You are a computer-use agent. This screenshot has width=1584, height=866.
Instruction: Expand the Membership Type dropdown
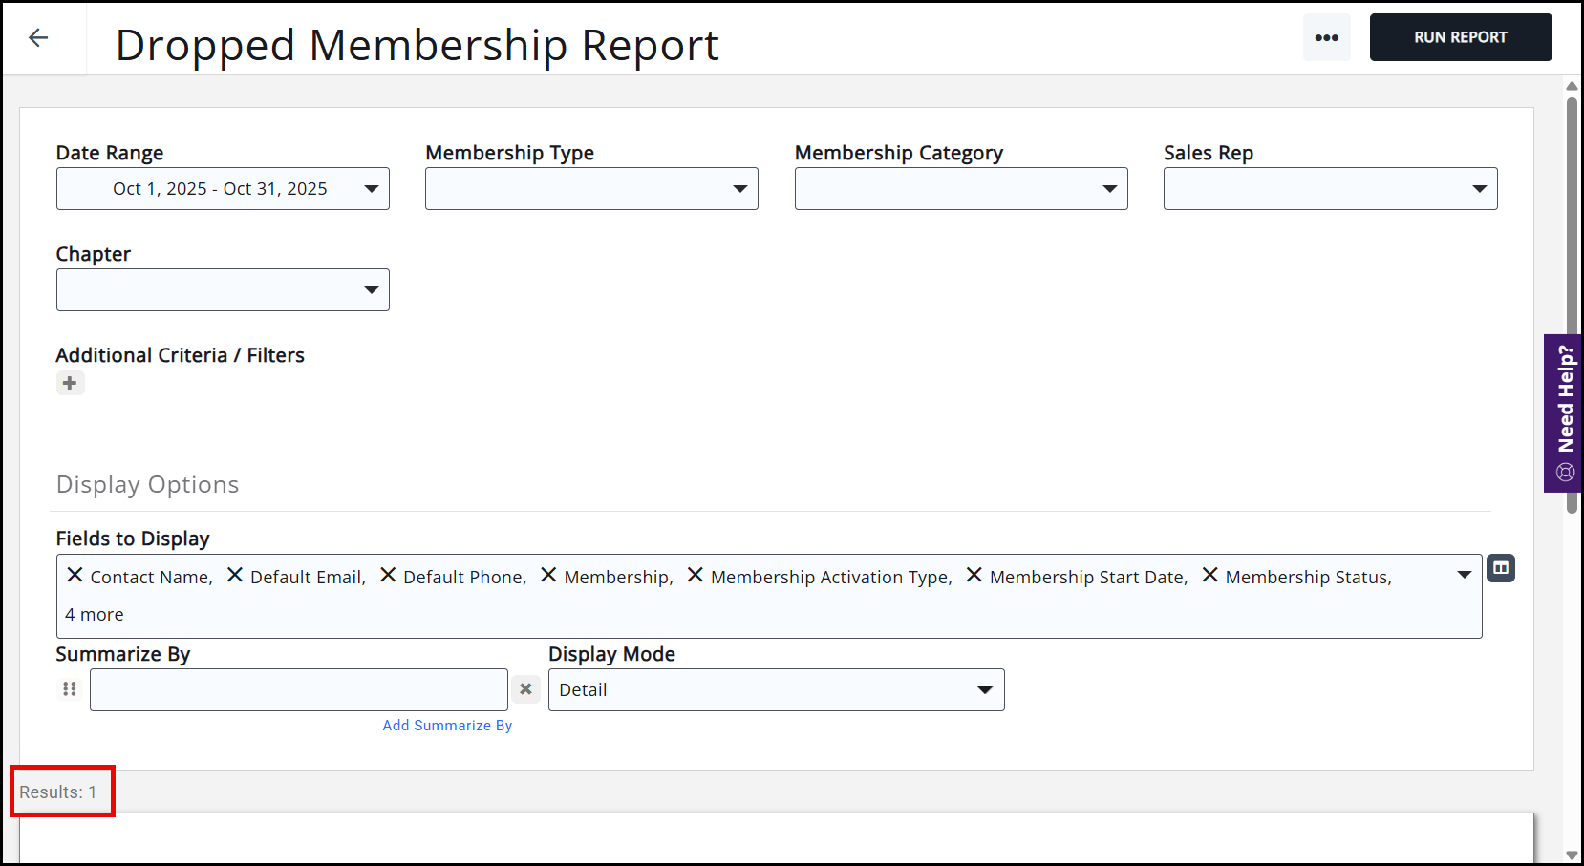[x=591, y=189]
